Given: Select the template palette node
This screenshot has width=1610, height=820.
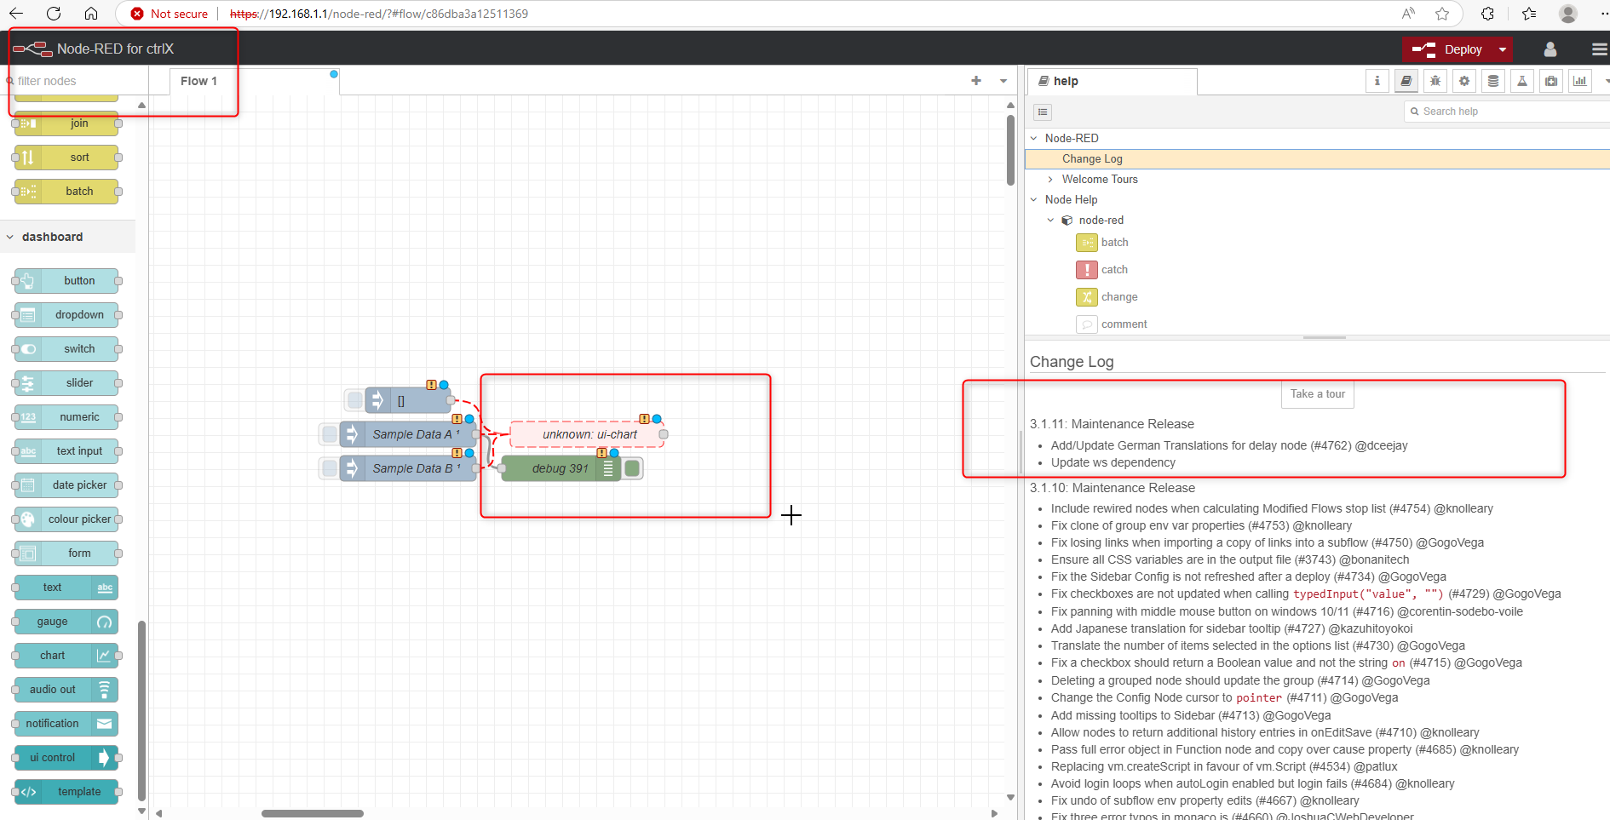Looking at the screenshot, I should click(66, 792).
